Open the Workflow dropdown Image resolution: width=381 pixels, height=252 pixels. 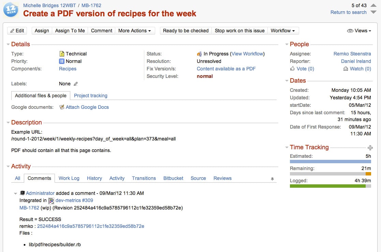click(283, 31)
